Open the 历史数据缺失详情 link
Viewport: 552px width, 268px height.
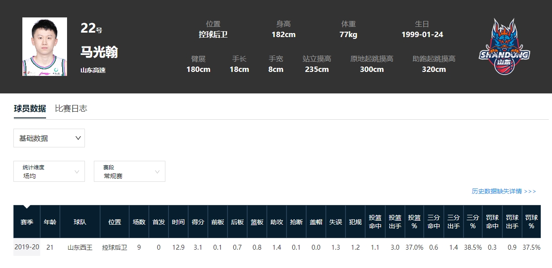click(x=504, y=191)
